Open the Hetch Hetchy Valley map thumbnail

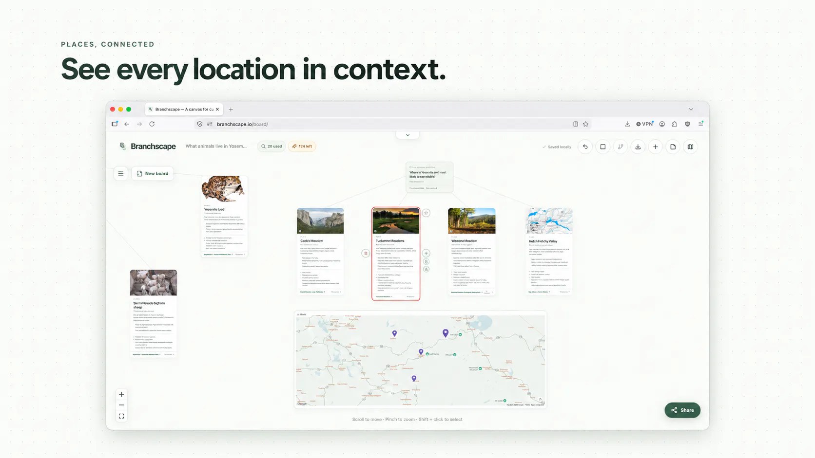549,221
